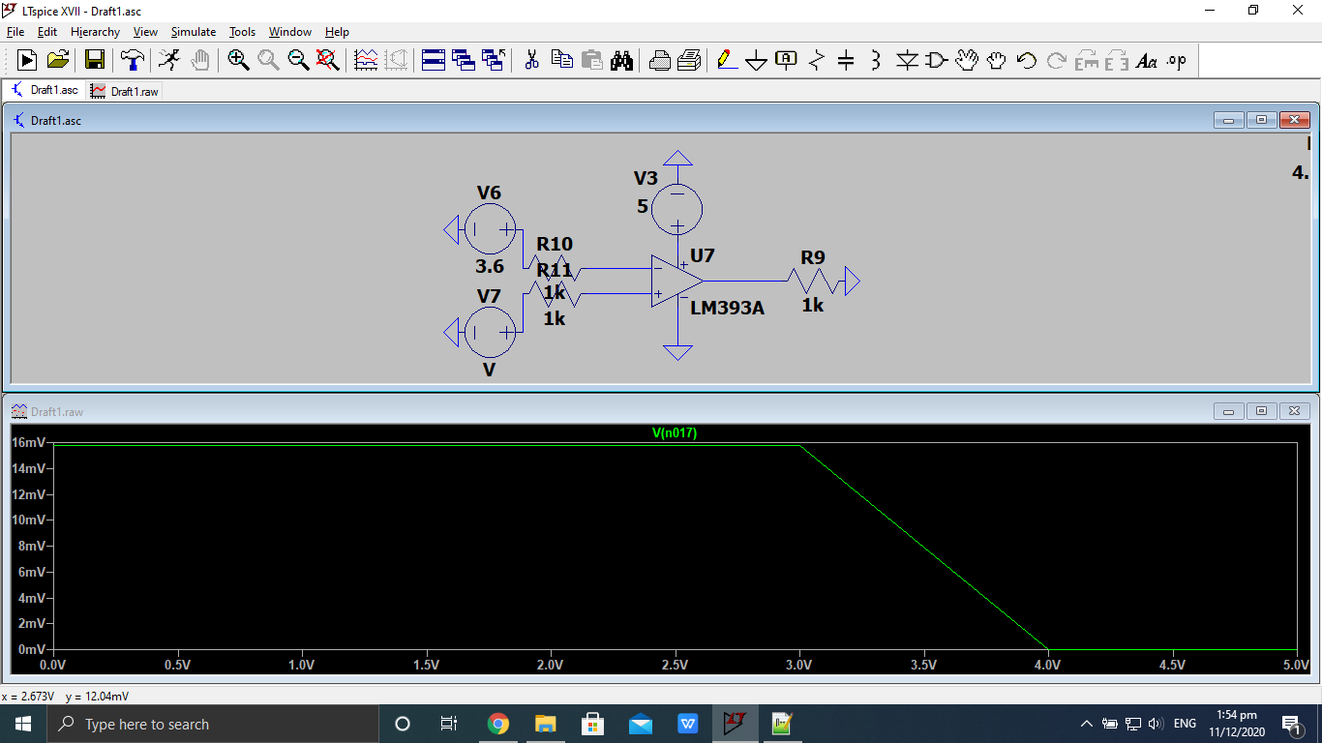Maximize the Draft1.asc child window

coord(1261,120)
